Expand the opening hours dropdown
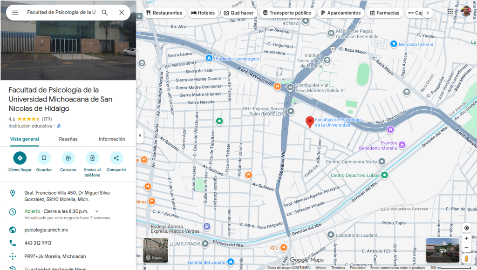Image resolution: width=477 pixels, height=270 pixels. tap(97, 211)
